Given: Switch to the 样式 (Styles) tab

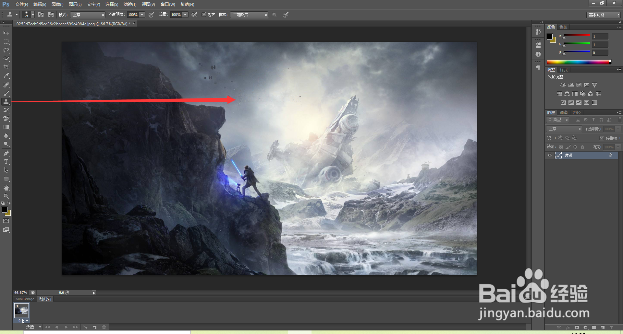Looking at the screenshot, I should (564, 70).
